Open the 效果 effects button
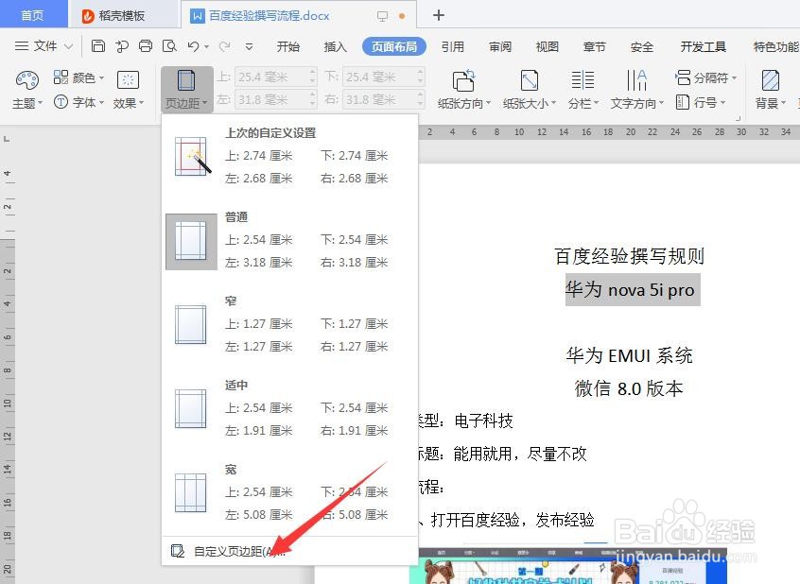 click(128, 90)
